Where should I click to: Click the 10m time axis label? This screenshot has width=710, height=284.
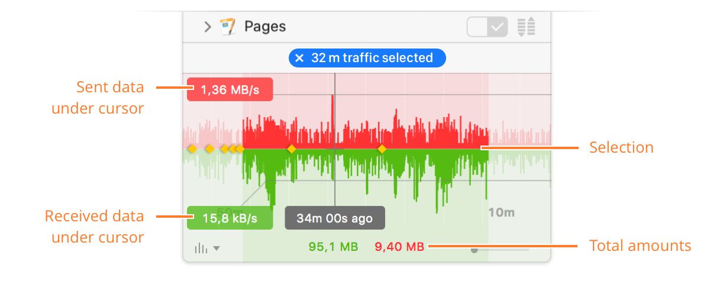click(x=501, y=212)
